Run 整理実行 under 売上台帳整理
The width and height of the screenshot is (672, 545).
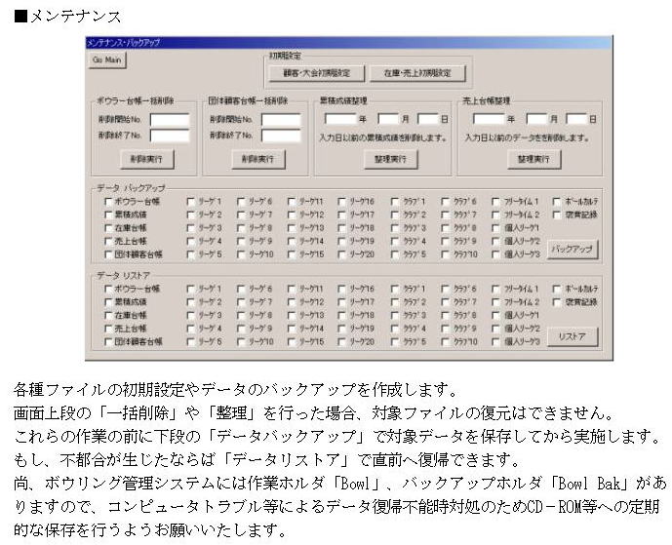pyautogui.click(x=534, y=159)
